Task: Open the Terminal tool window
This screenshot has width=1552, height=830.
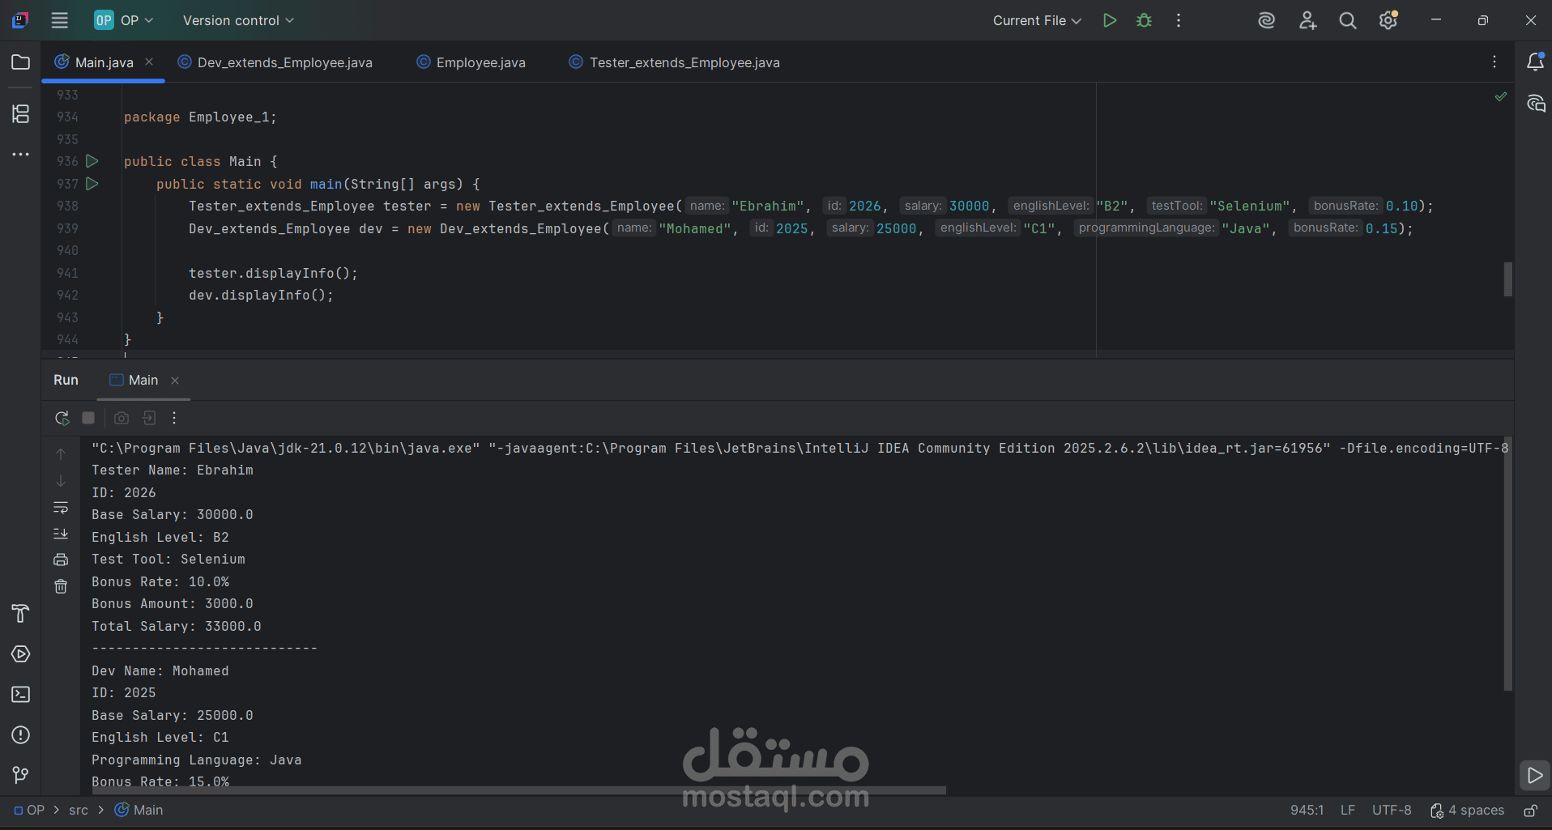Action: [x=21, y=695]
